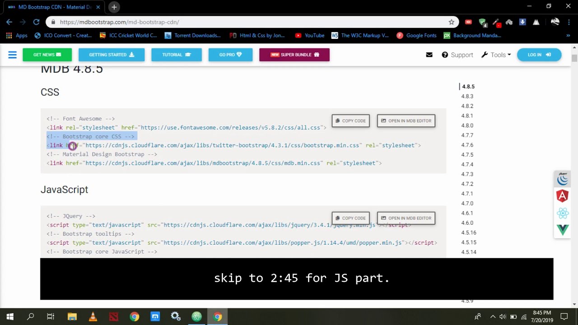
Task: Switch to Vue version icon
Action: click(x=563, y=230)
